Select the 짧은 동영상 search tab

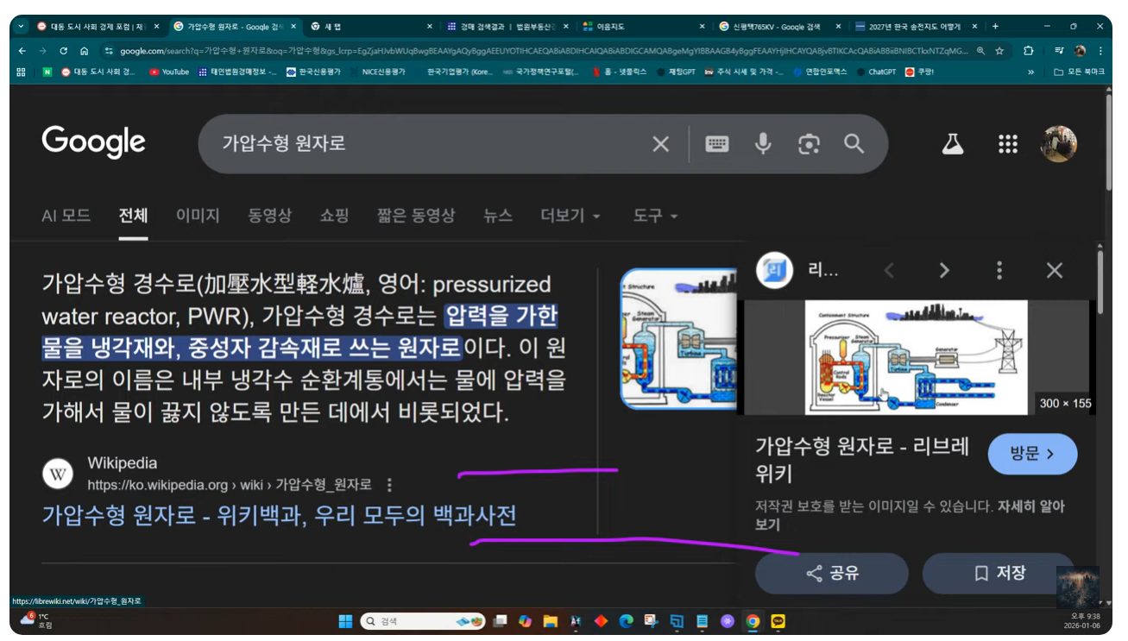coord(416,216)
